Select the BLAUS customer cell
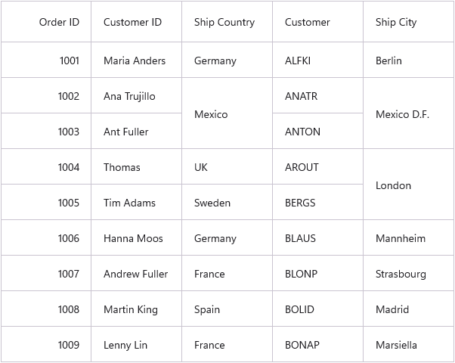Image resolution: width=455 pixels, height=363 pixels. 317,237
